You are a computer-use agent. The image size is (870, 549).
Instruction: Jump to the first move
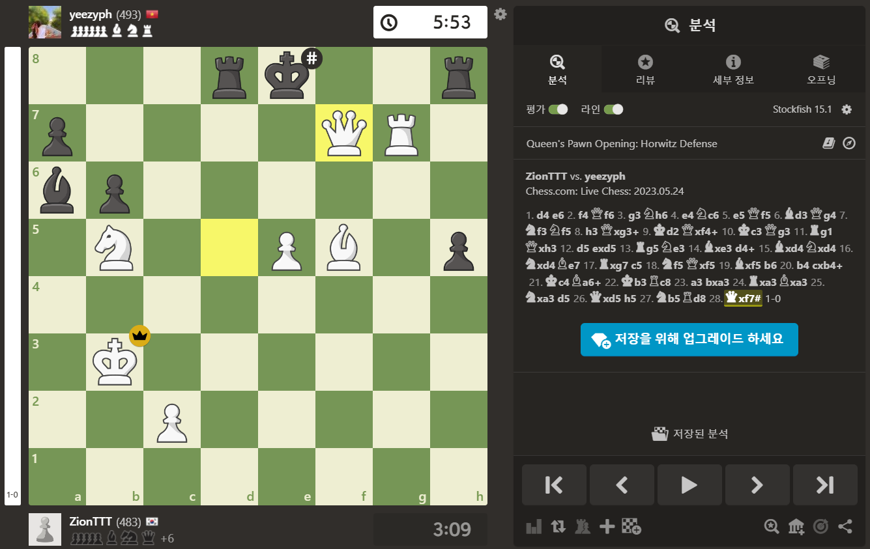[x=554, y=485]
